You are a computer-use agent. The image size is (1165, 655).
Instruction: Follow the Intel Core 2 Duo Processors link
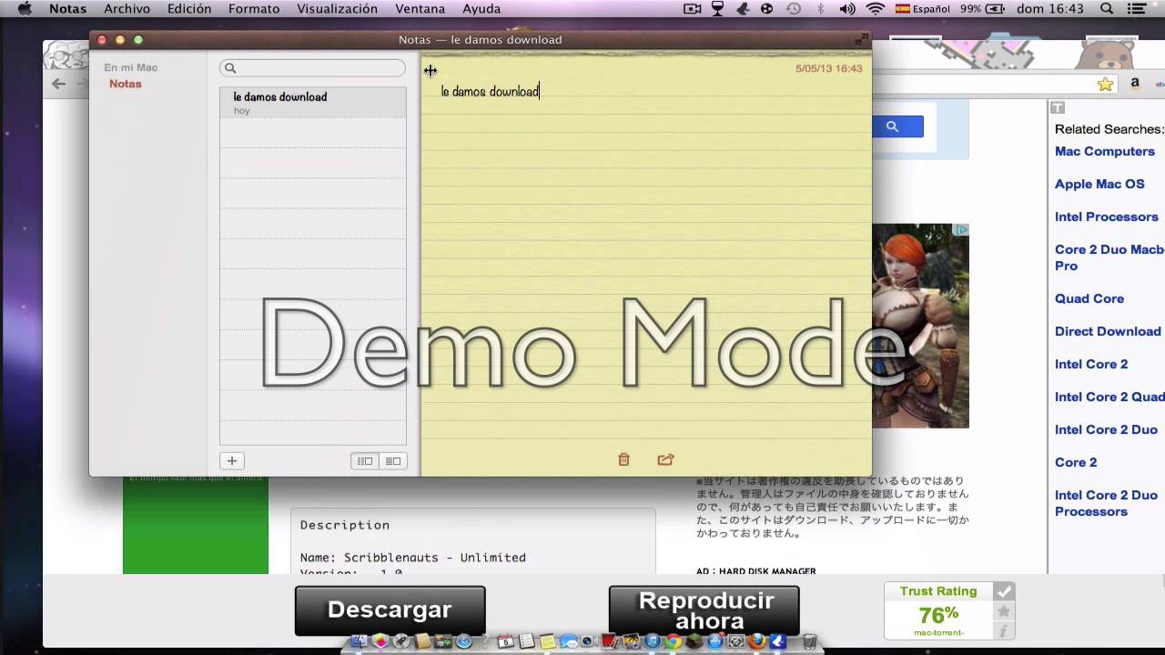point(1106,503)
